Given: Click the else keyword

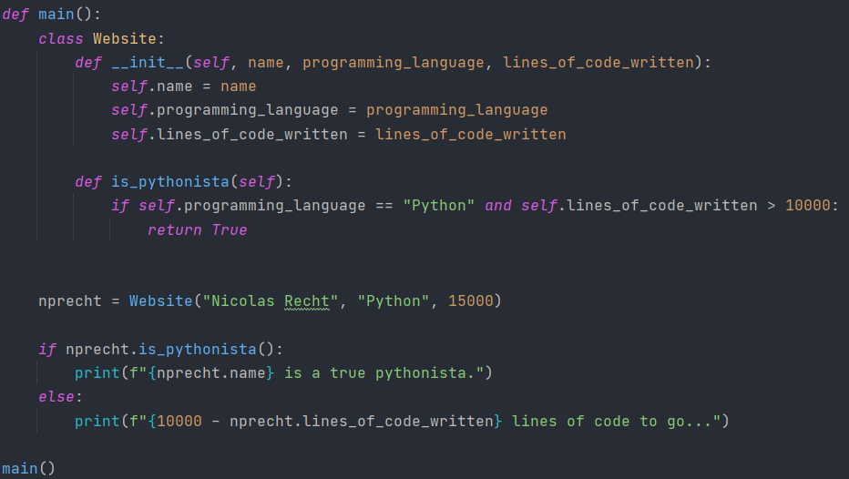Looking at the screenshot, I should [56, 397].
